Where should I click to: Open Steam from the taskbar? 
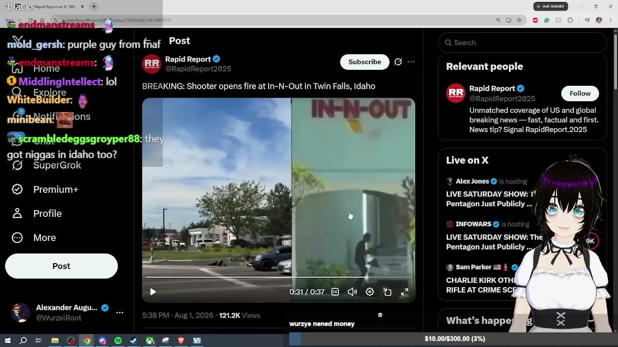click(134, 341)
